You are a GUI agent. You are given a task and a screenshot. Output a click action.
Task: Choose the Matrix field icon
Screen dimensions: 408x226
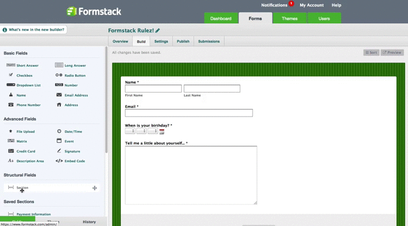point(11,141)
